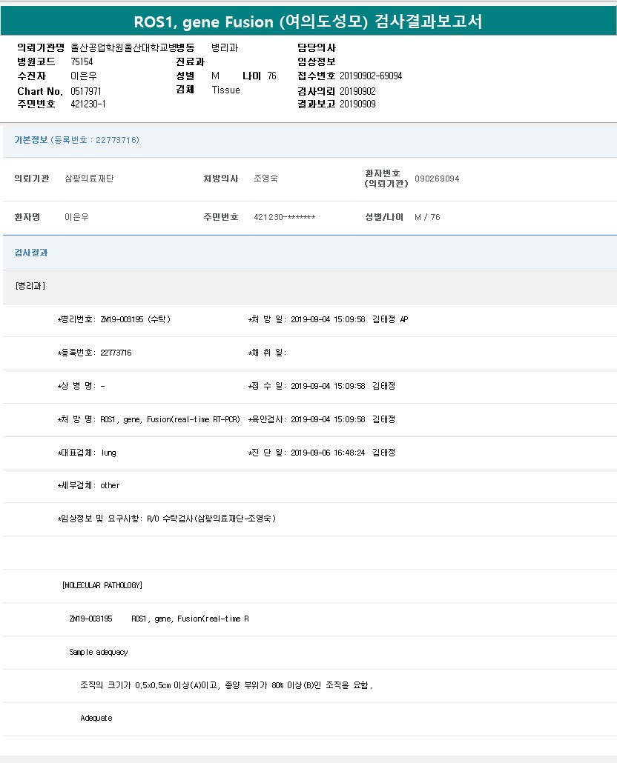The height and width of the screenshot is (763, 617).
Task: Click the [병리과] row label
Action: tap(30, 286)
